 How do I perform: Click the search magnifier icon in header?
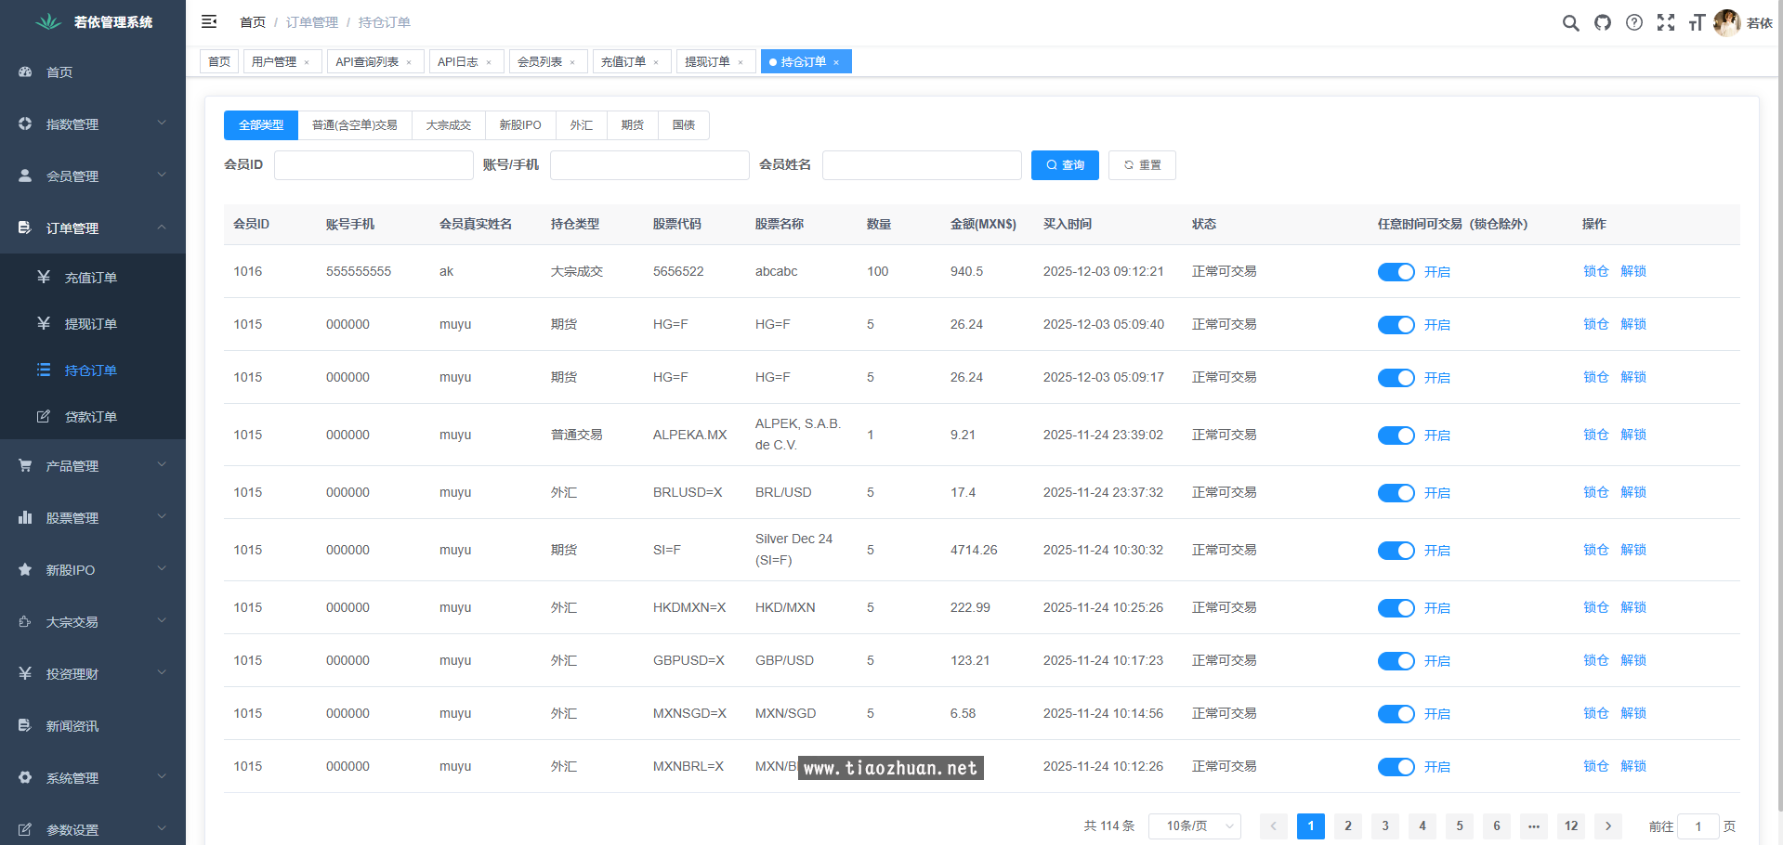point(1570,23)
